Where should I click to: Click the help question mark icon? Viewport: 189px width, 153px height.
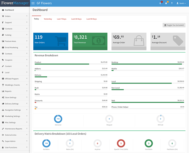click(172, 3)
